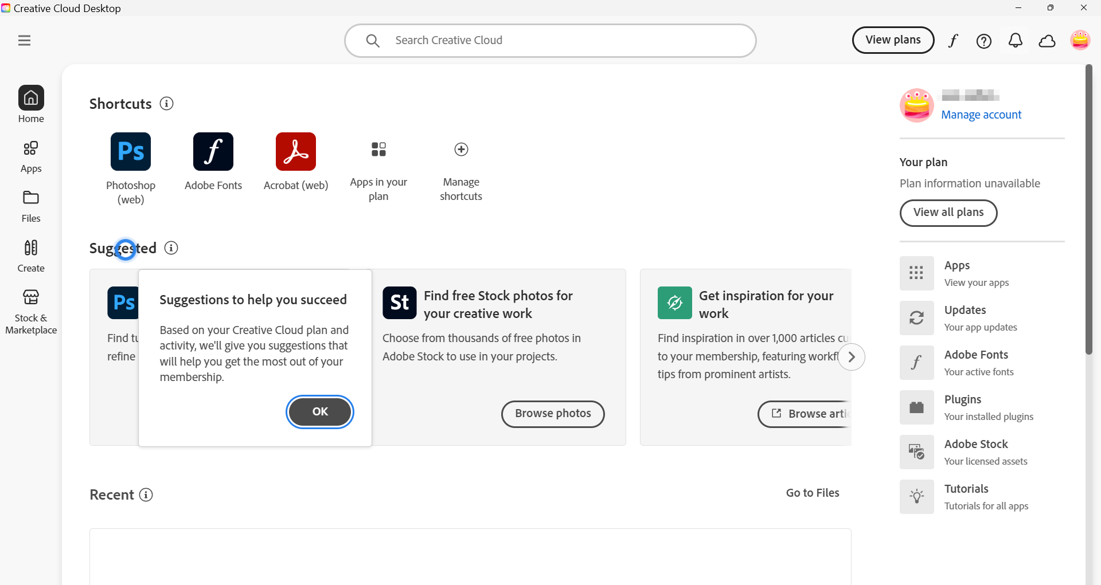Show info for the Shortcuts section
Viewport: 1101px width, 585px height.
tap(167, 104)
